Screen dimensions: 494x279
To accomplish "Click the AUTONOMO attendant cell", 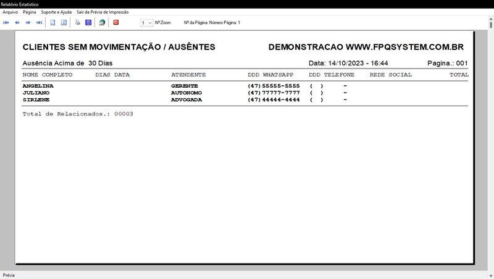I will [x=186, y=93].
